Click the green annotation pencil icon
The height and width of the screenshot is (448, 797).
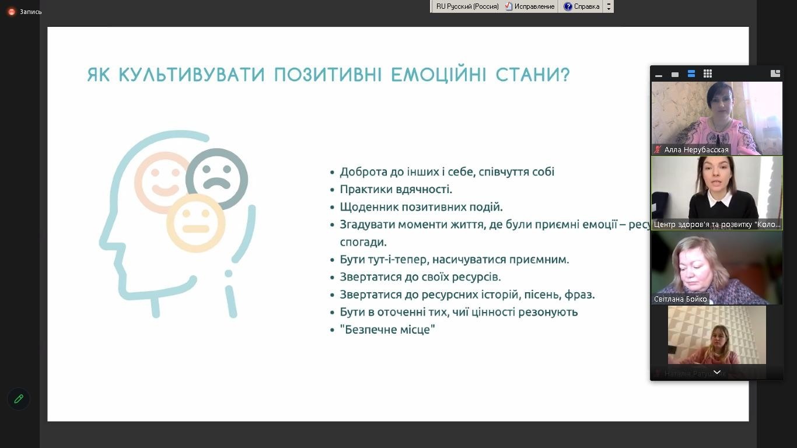[x=19, y=399]
